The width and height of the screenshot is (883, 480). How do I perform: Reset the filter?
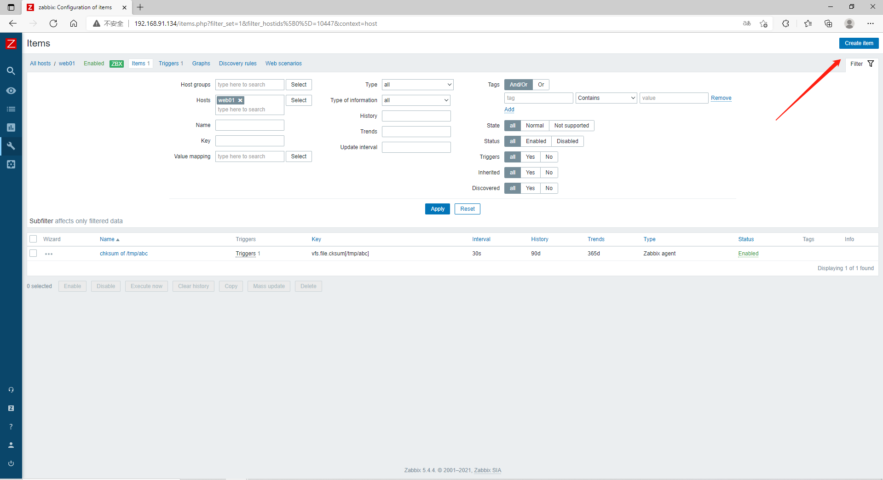pos(467,209)
